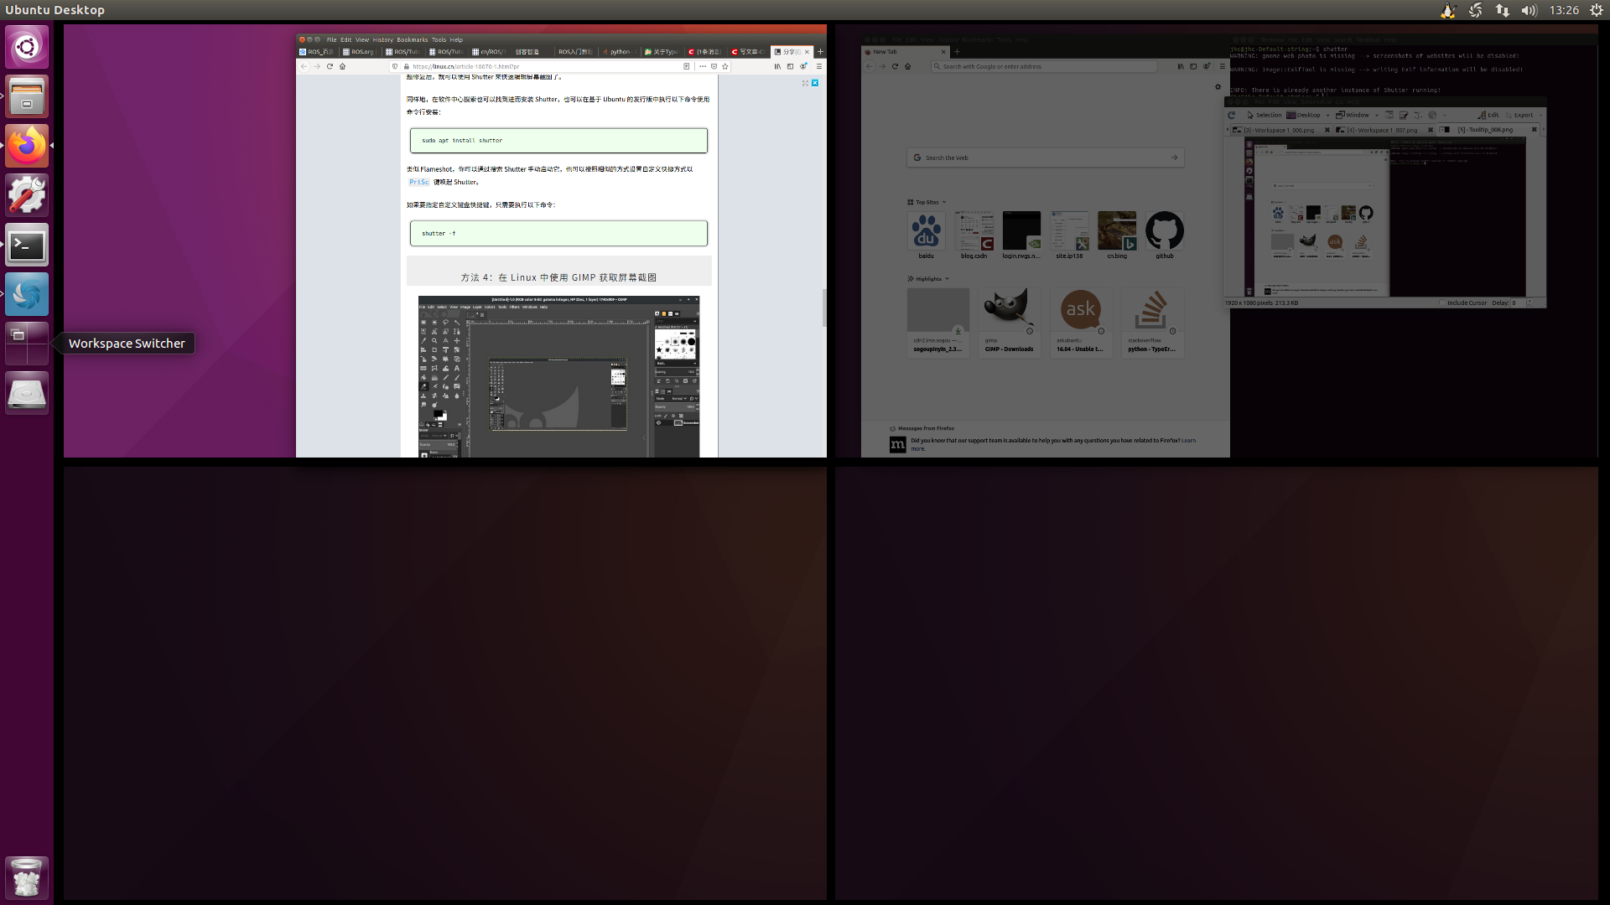Click the Search the Web arrow button
Screen dimensions: 1610x905
(1176, 158)
